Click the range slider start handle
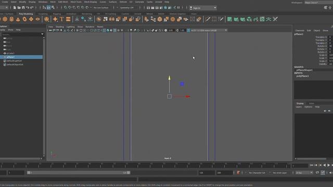 29,172
